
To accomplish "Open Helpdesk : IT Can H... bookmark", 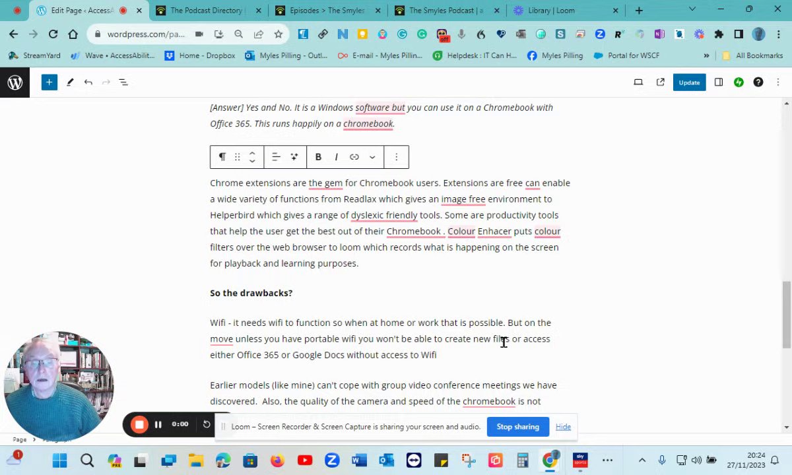I will coord(475,56).
